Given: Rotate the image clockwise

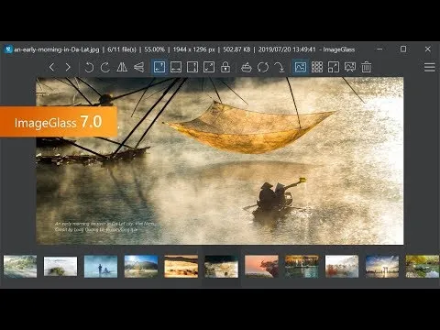Looking at the screenshot, I should coord(105,67).
